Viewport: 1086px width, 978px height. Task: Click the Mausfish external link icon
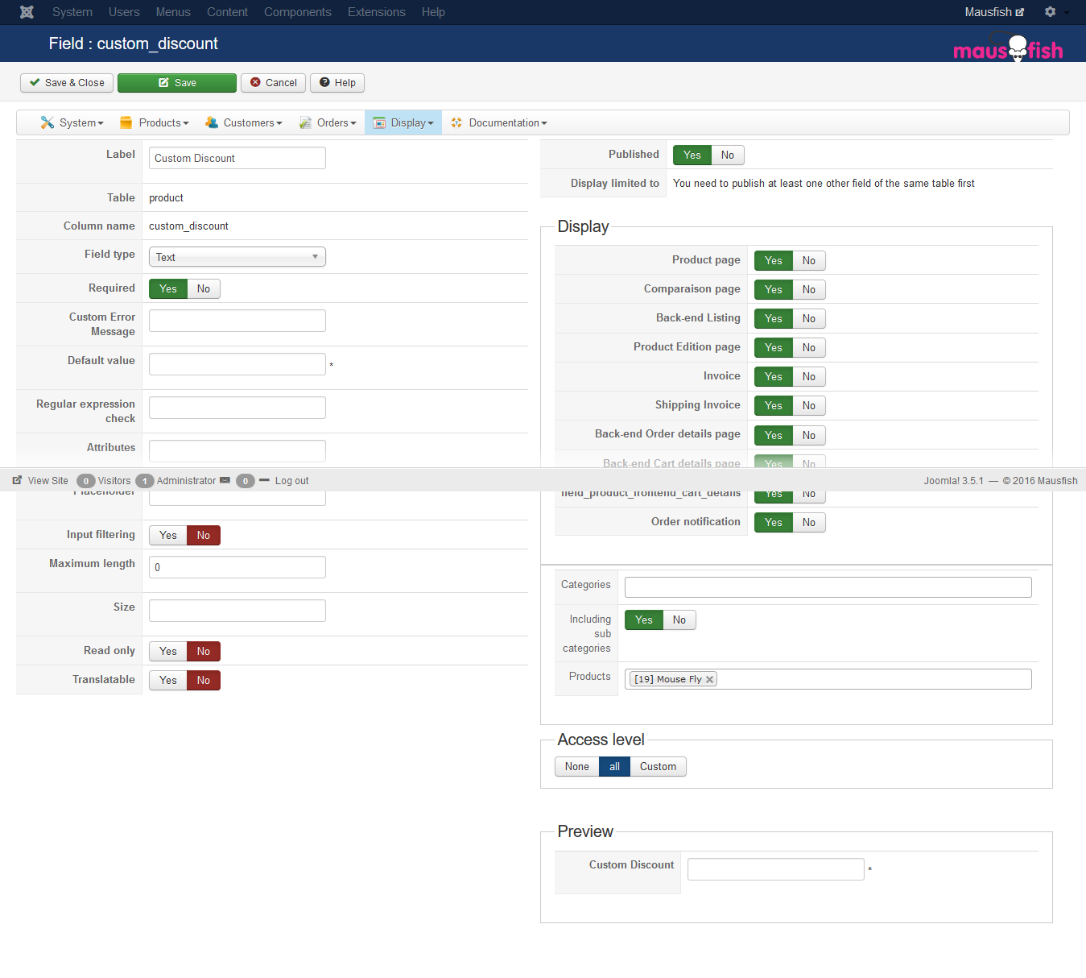click(x=1020, y=12)
